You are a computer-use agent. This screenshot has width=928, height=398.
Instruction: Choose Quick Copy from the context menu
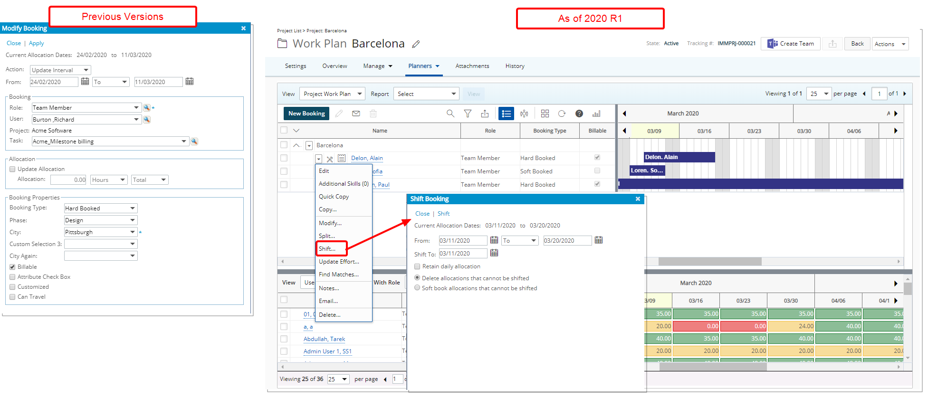tap(334, 197)
